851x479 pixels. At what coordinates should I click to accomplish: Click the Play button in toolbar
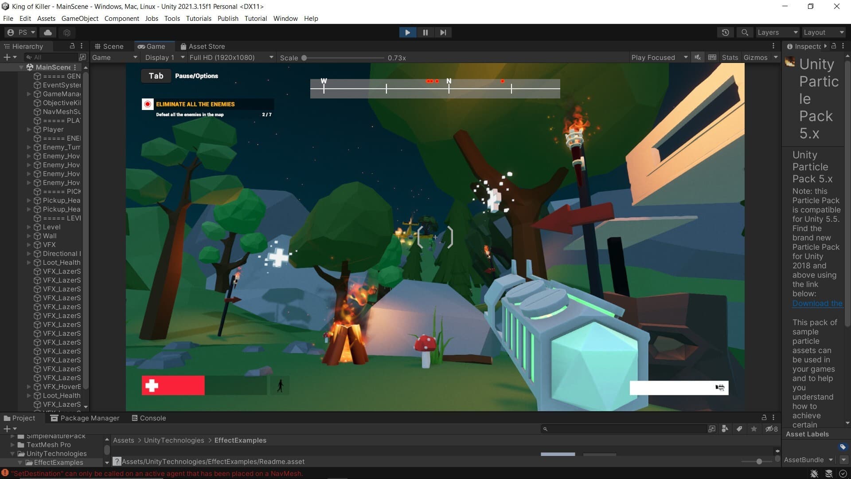407,32
